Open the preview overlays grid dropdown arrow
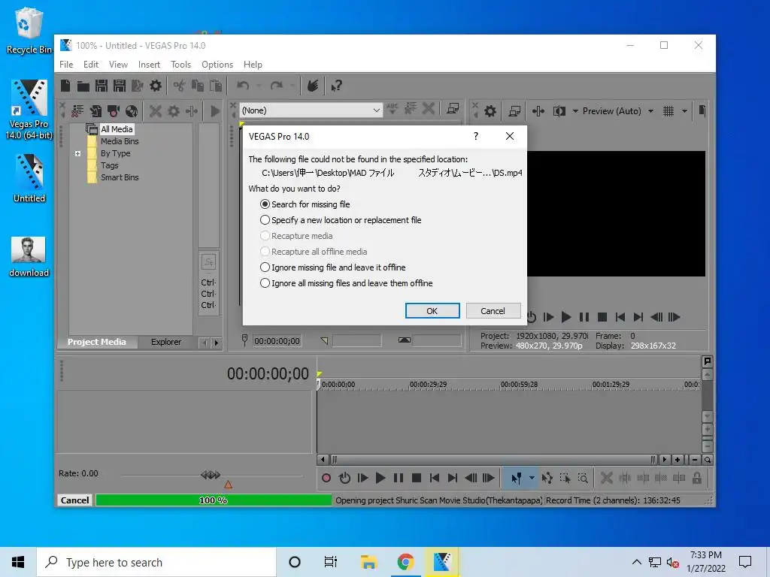The image size is (770, 577). coord(684,111)
